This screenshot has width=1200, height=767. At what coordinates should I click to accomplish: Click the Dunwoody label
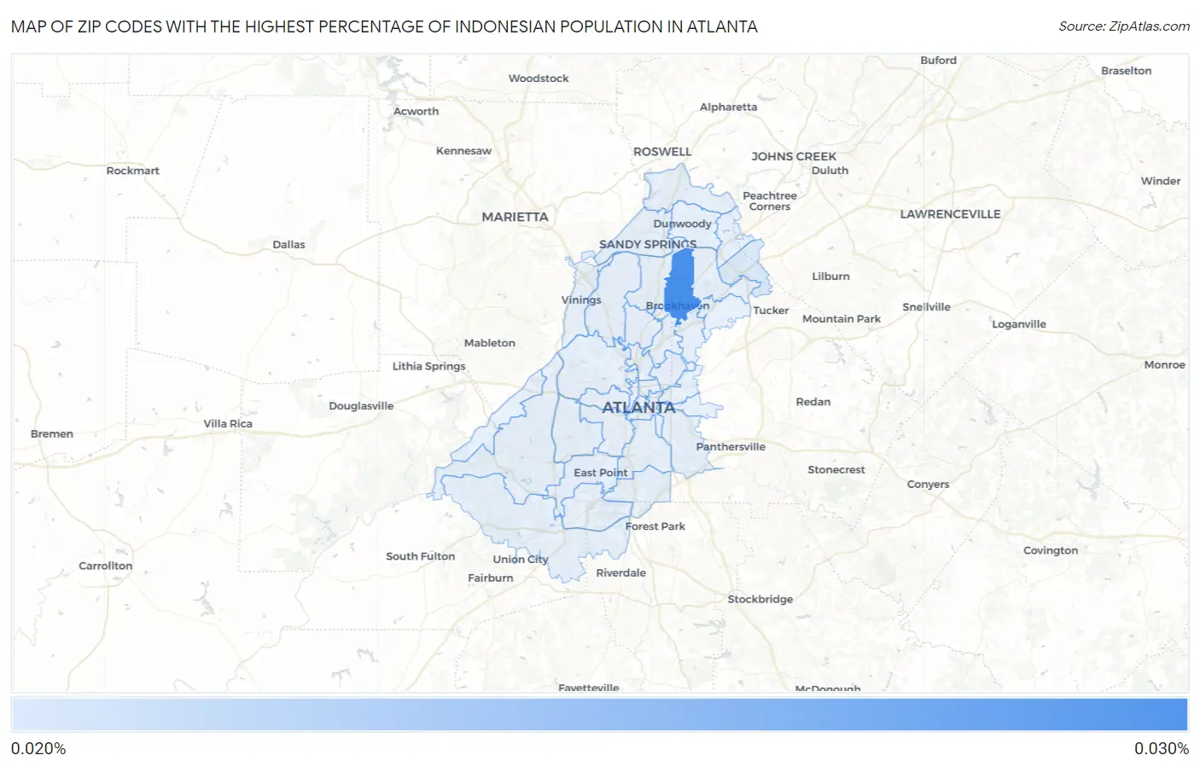[682, 224]
